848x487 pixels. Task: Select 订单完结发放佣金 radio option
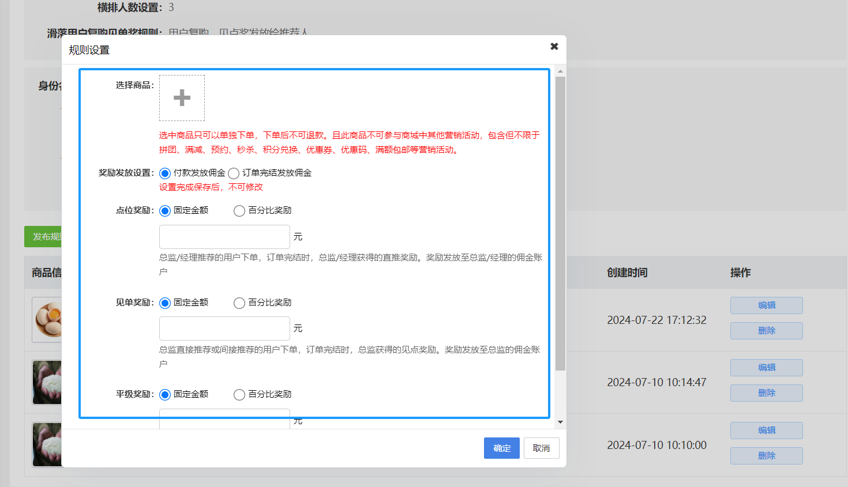tap(234, 173)
